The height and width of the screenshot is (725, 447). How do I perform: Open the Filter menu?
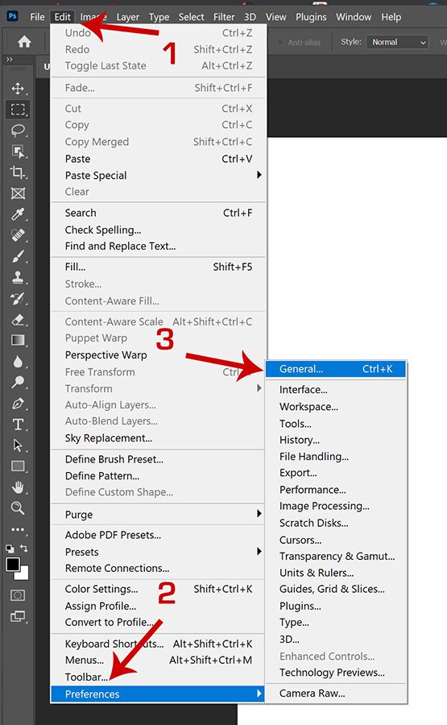click(224, 17)
